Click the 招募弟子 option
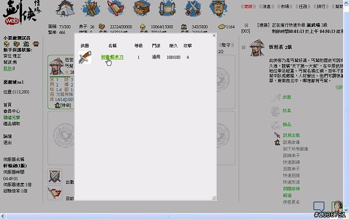 pyautogui.click(x=291, y=169)
